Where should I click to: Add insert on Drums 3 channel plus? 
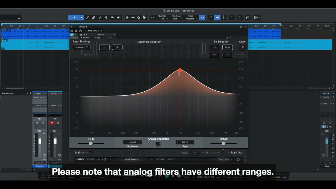46,94
